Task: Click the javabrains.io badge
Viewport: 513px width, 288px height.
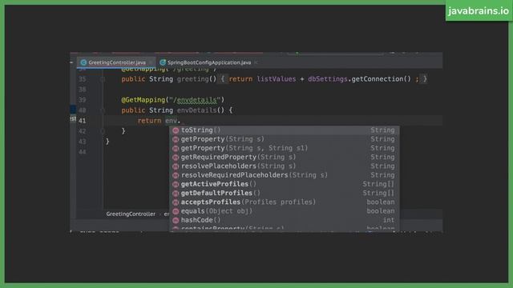Action: [479, 10]
